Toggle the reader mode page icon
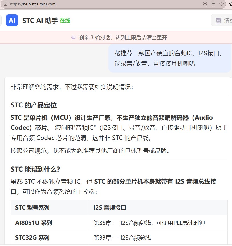Image resolution: width=232 pixels, height=246 pixels. click(213, 4)
